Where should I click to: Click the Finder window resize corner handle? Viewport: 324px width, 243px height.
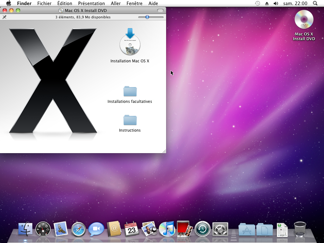tap(164, 151)
